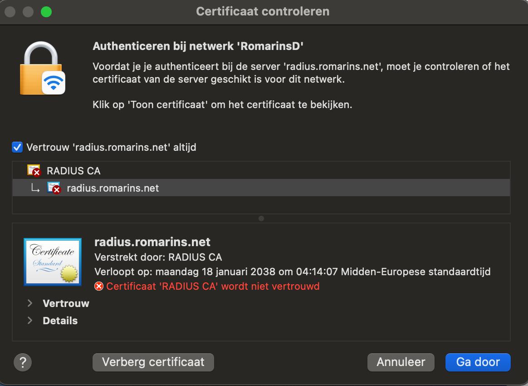This screenshot has height=386, width=528.
Task: Click the red error icon beside trust warning
Action: point(99,286)
